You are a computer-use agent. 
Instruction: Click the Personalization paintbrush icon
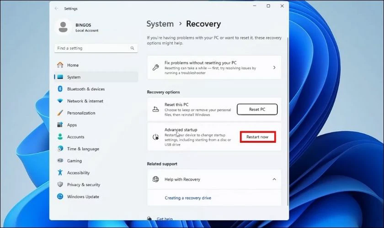click(60, 113)
